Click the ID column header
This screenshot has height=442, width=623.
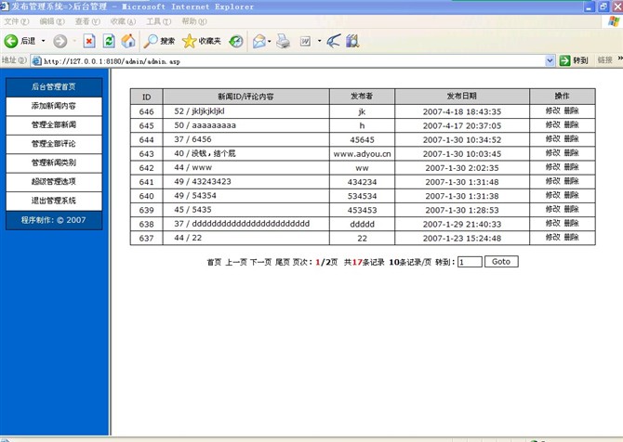point(146,97)
